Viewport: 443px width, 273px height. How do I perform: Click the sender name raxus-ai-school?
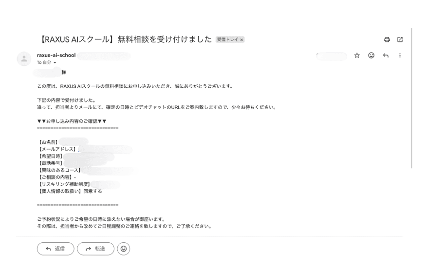[56, 55]
